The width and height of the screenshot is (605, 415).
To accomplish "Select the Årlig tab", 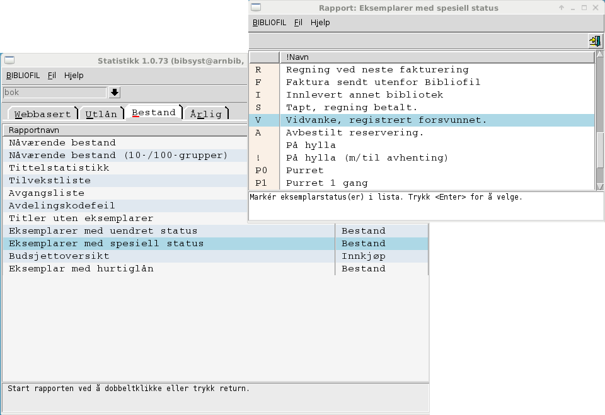I will click(x=206, y=114).
